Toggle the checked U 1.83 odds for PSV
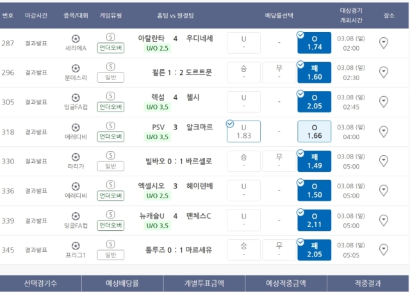This screenshot has width=410, height=293. (x=243, y=131)
